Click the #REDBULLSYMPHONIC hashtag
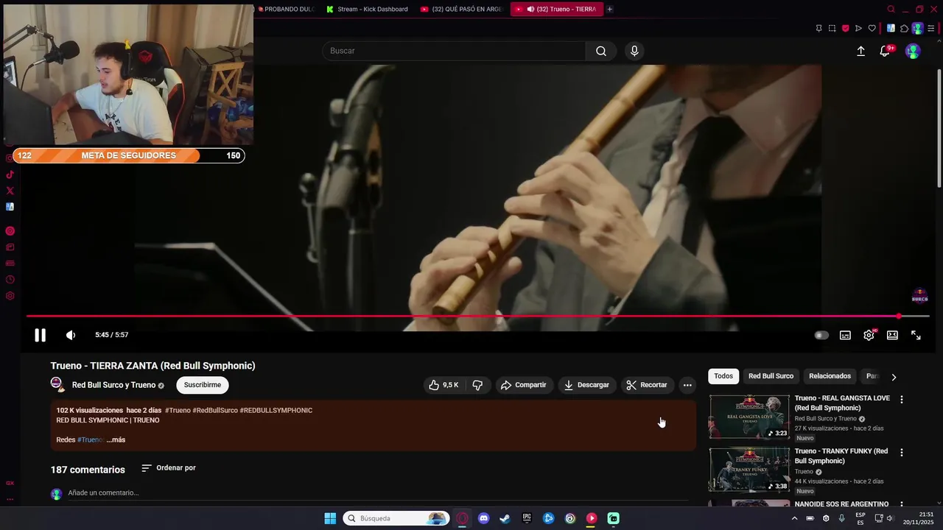Image resolution: width=943 pixels, height=530 pixels. coord(276,410)
